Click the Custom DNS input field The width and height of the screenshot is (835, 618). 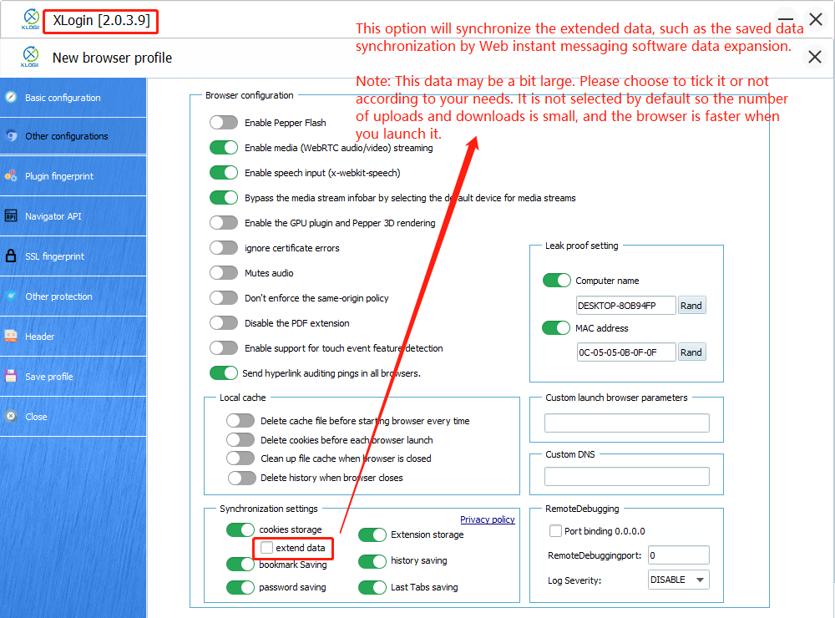pyautogui.click(x=627, y=476)
